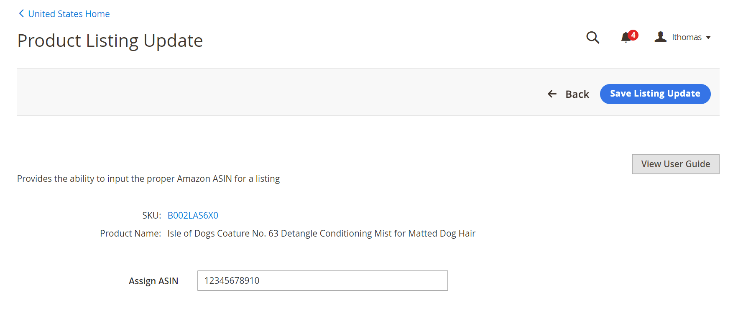The width and height of the screenshot is (738, 316).
Task: Click the search magnifier icon
Action: coord(592,38)
